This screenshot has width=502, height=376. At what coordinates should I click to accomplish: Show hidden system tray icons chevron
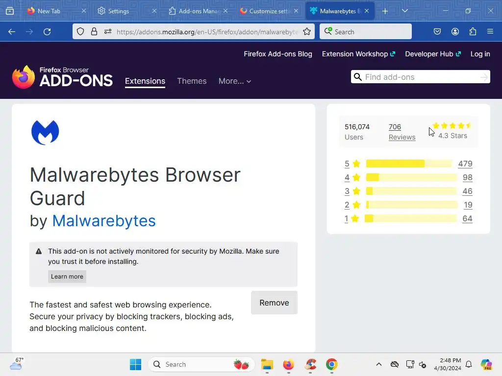pyautogui.click(x=379, y=364)
